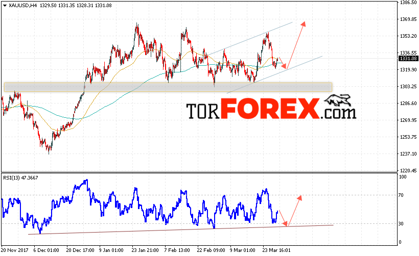Click the RSI 0 level label
419x256 pixels.
click(x=400, y=242)
